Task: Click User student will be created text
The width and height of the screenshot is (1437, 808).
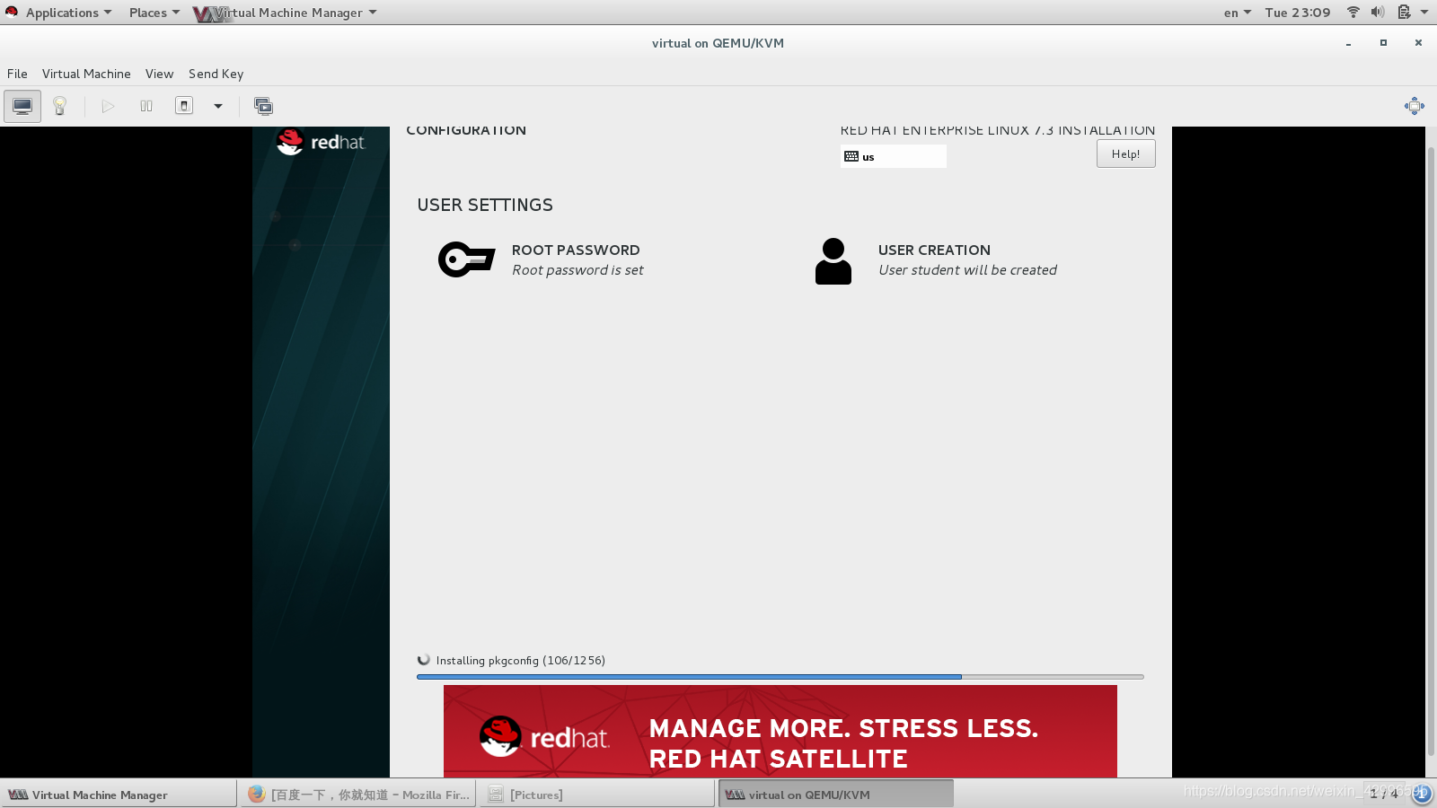Action: [967, 270]
